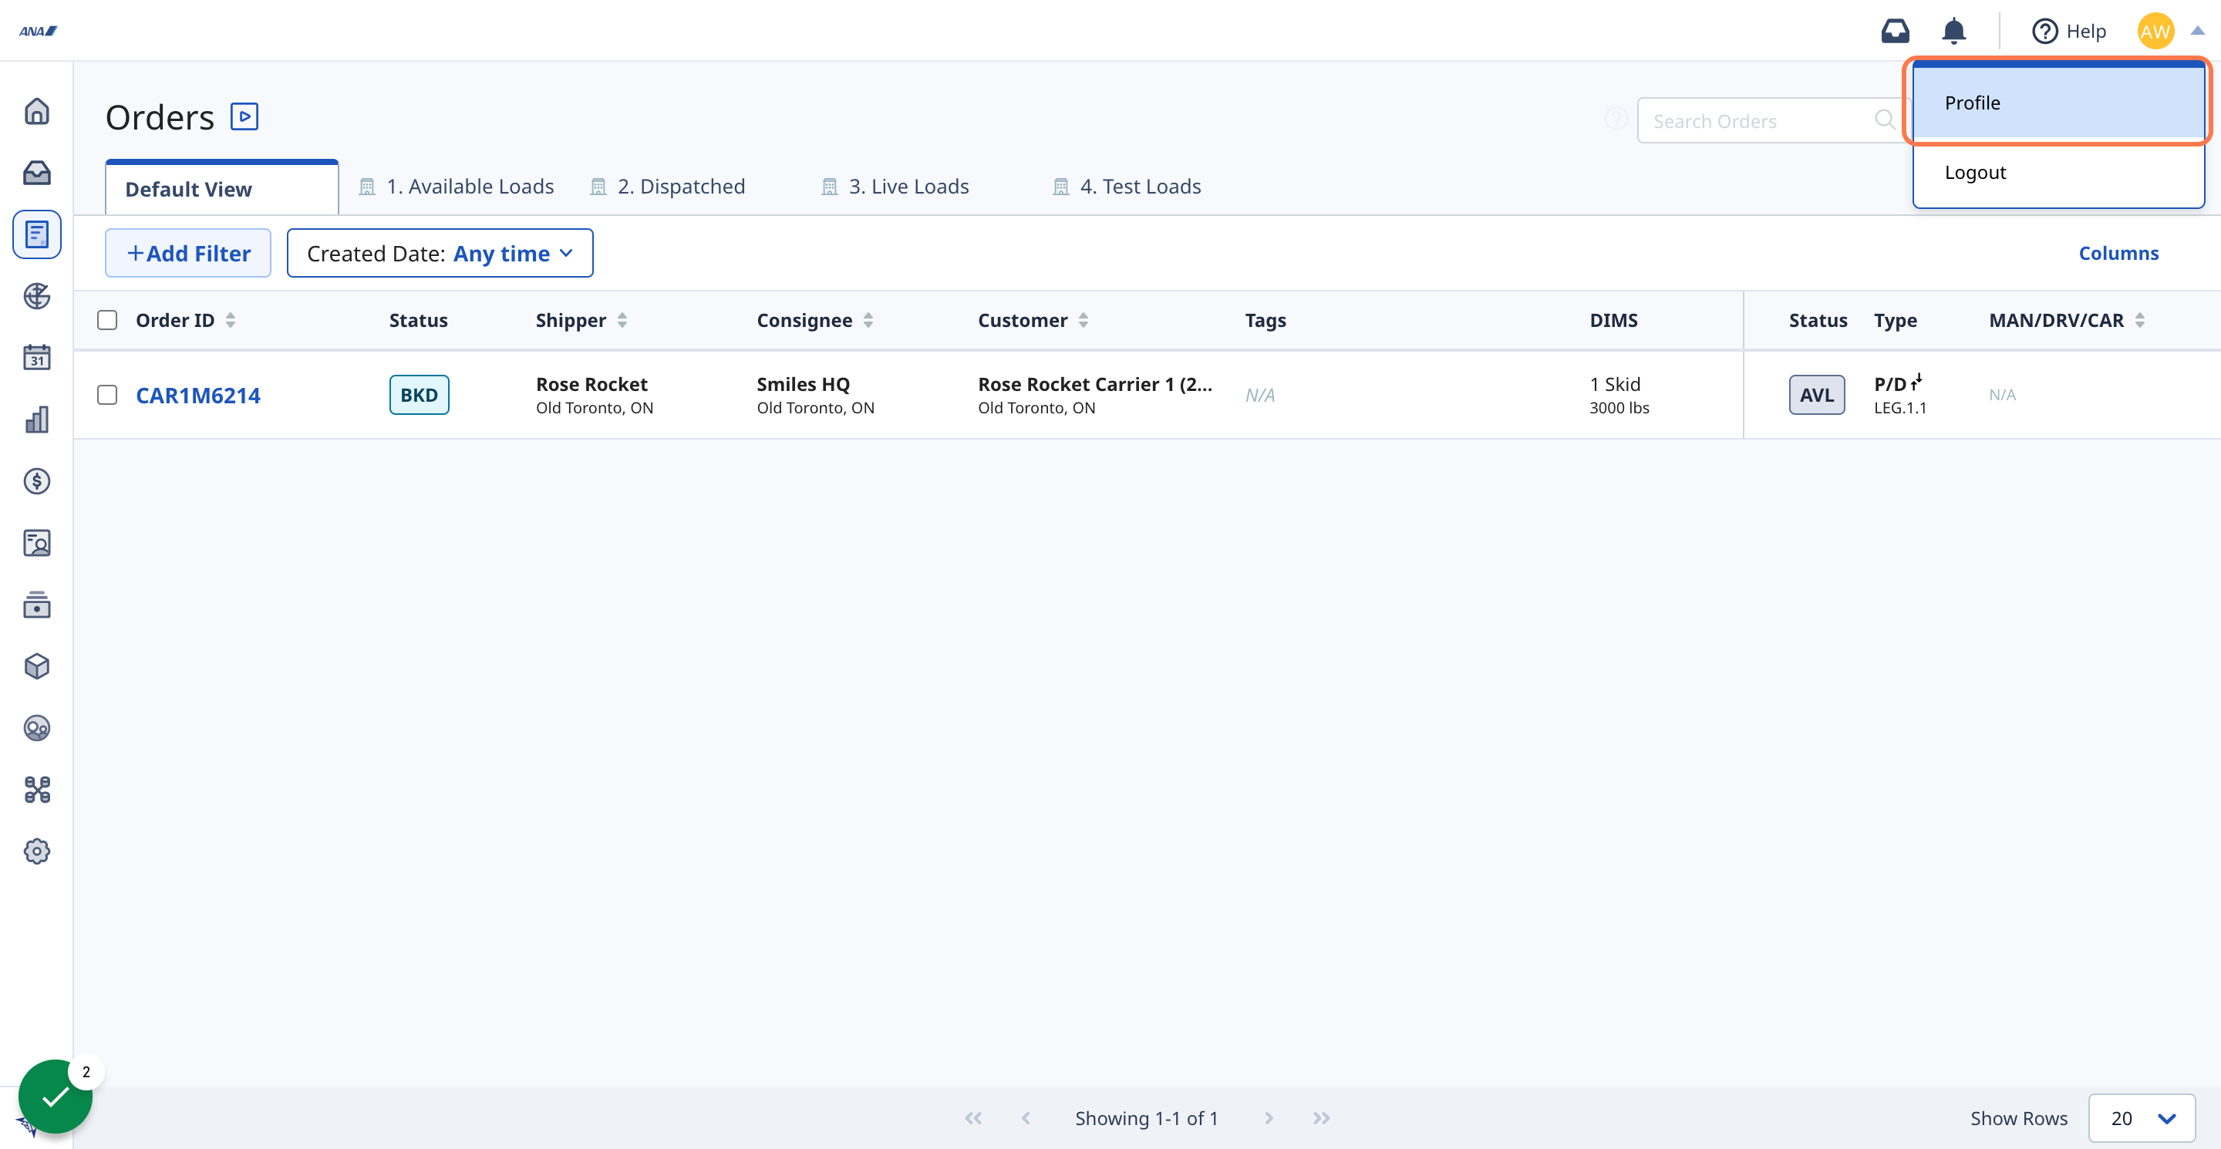Click the BKD status badge
The height and width of the screenshot is (1149, 2221).
click(419, 395)
